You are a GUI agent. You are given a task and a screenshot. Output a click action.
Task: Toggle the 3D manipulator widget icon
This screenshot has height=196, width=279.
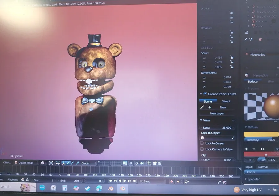point(64,163)
